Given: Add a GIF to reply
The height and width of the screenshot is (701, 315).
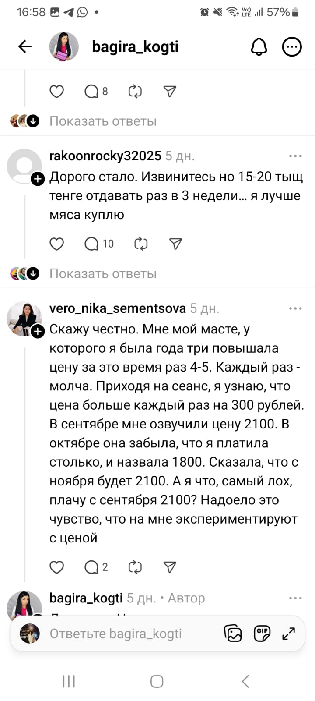Looking at the screenshot, I should (x=262, y=634).
